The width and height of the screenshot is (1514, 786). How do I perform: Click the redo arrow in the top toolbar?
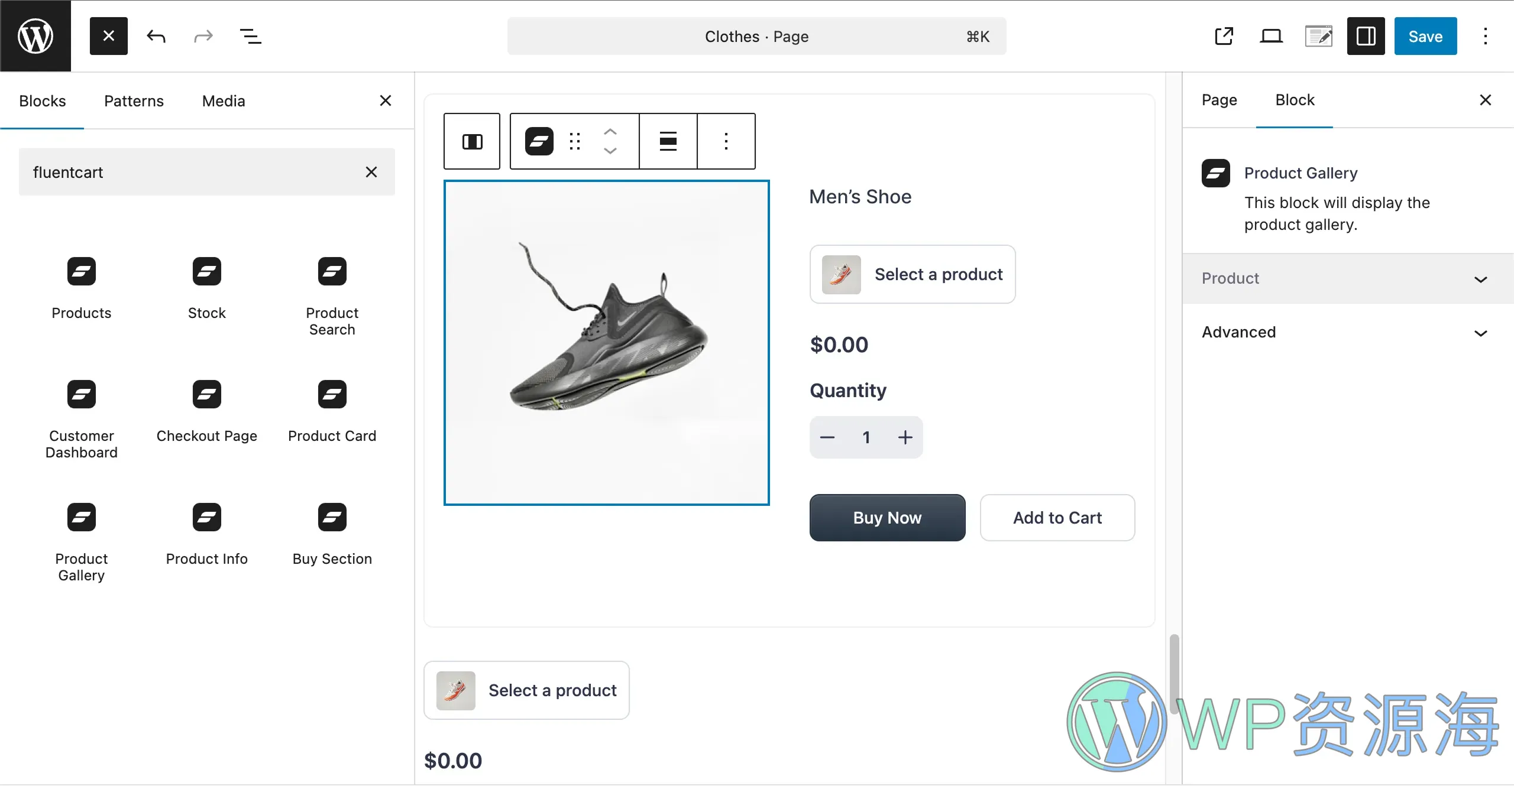(202, 36)
